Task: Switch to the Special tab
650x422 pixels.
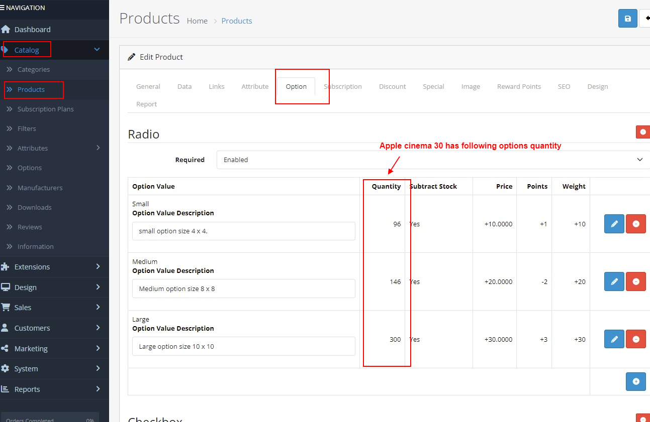Action: click(433, 86)
